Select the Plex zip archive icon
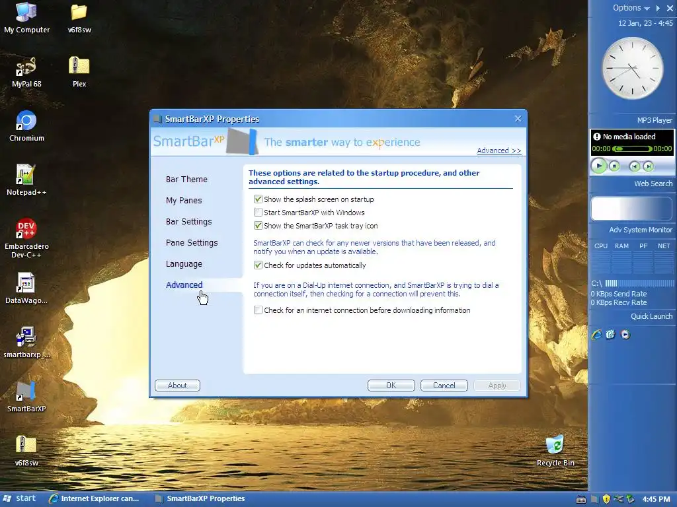 (79, 73)
